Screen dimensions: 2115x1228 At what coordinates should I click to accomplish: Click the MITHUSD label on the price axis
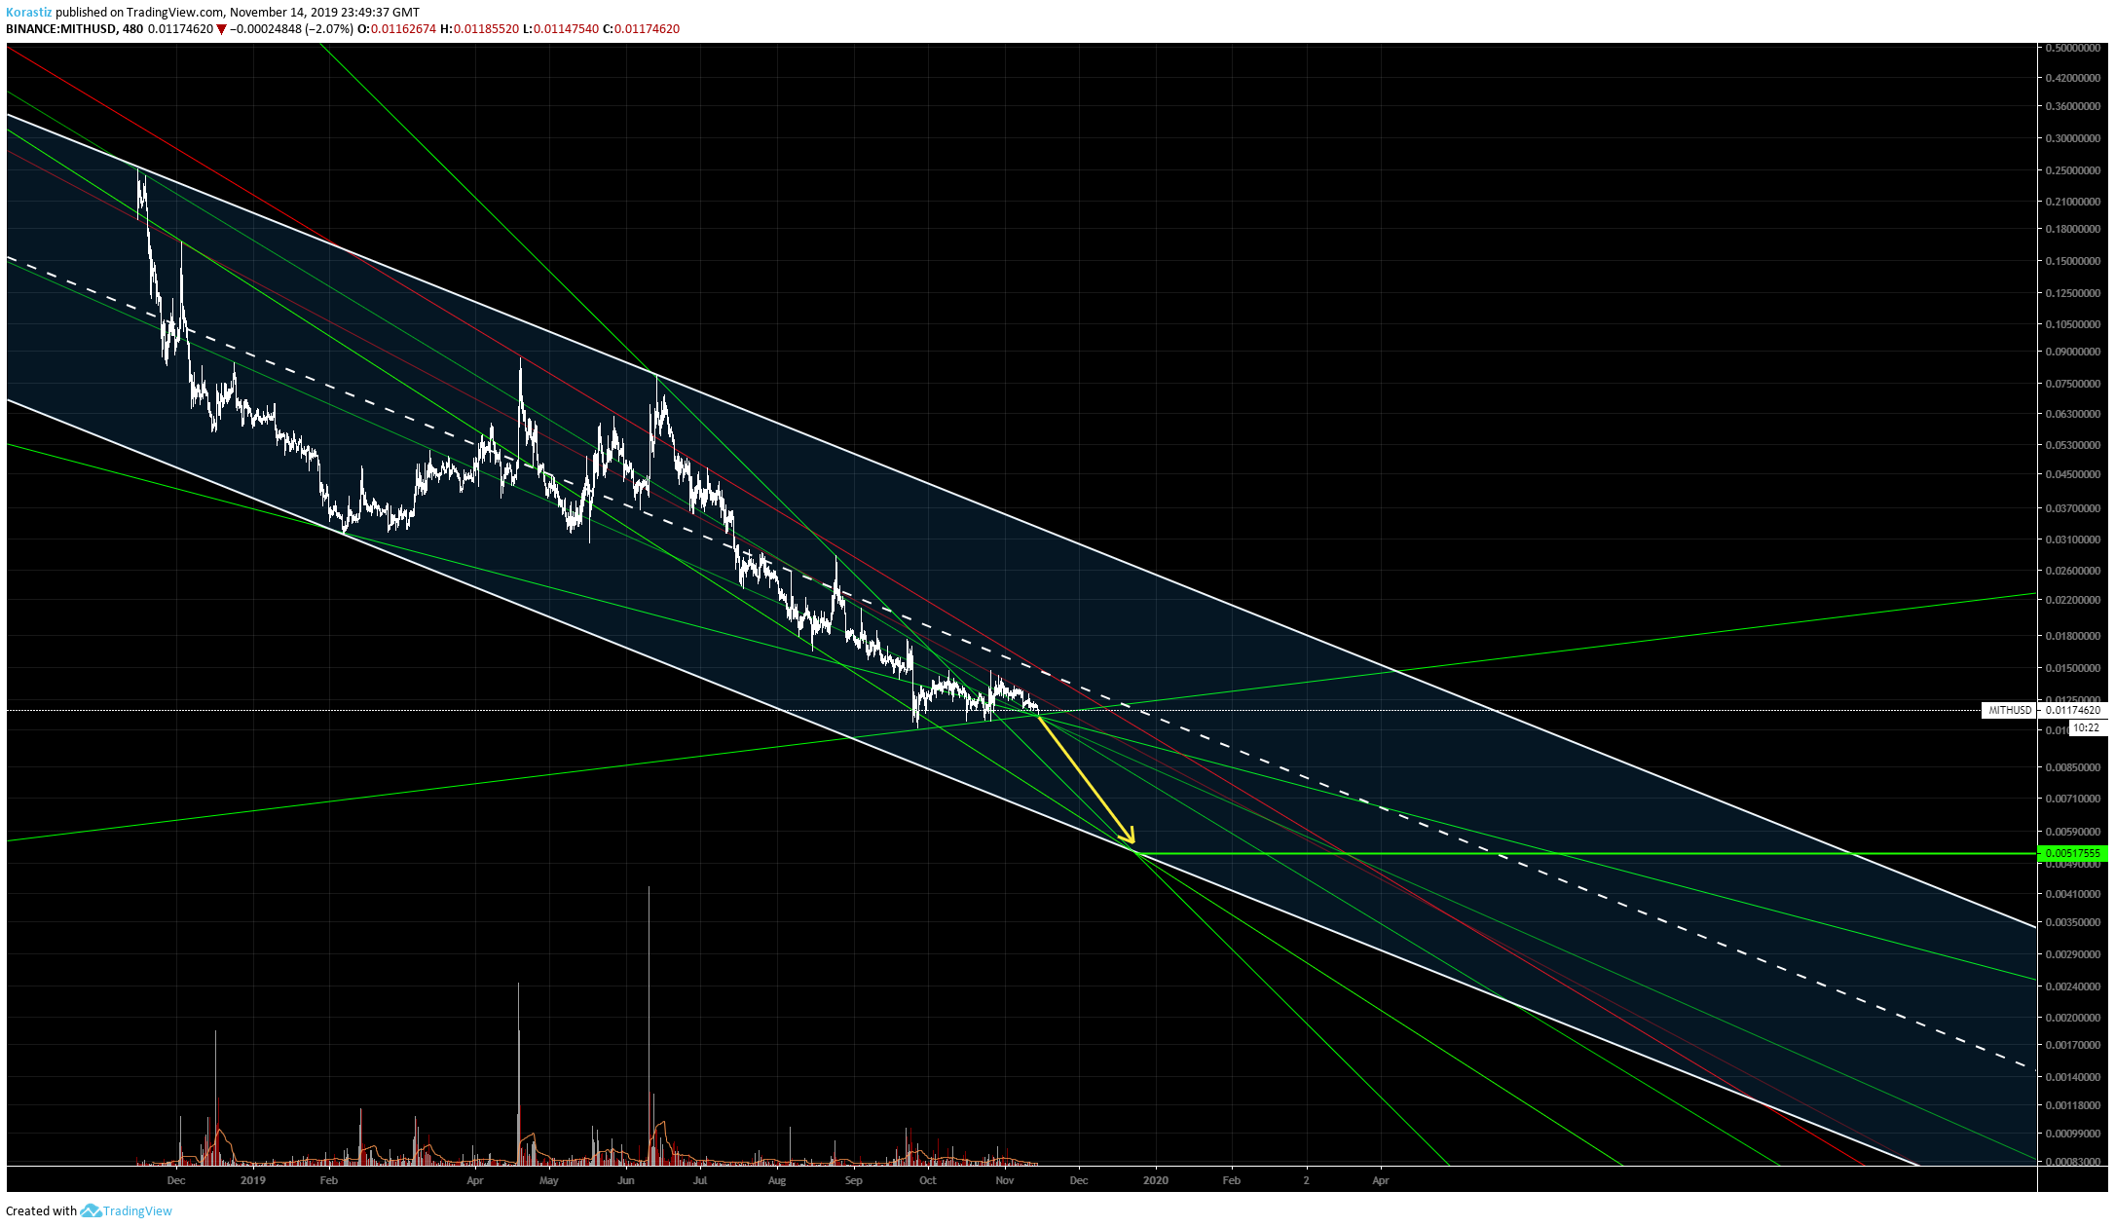pyautogui.click(x=2009, y=710)
